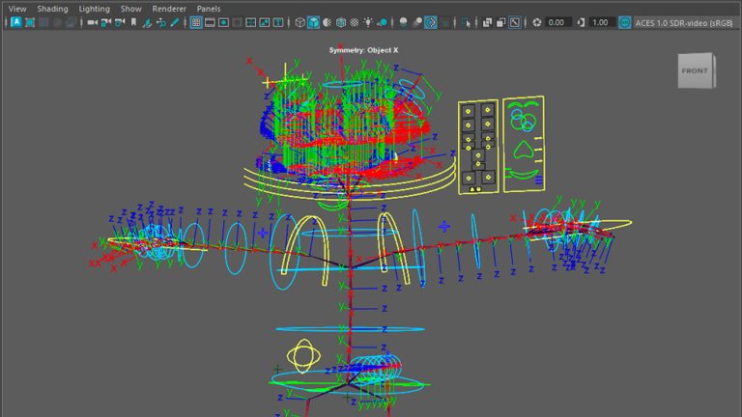Click the Exposure value field showing 0.00
Image resolution: width=742 pixels, height=417 pixels.
[556, 22]
